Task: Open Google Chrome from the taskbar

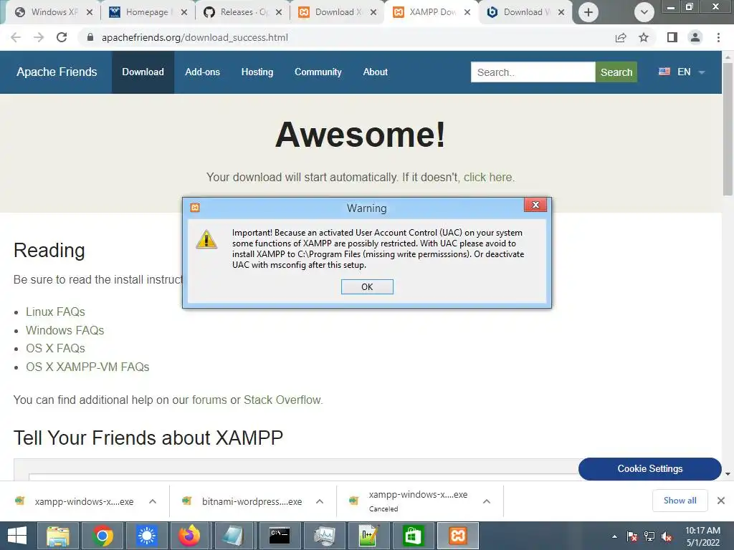Action: [x=102, y=536]
